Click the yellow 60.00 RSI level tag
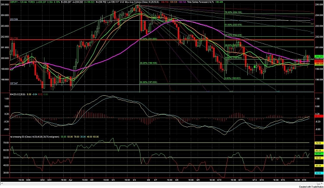 click(x=319, y=150)
